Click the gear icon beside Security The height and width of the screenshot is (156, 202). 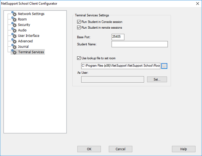[x=14, y=25]
